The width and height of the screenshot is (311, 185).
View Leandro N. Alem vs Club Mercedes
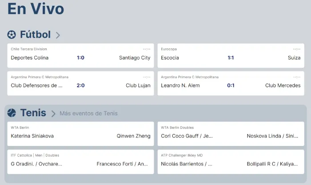coord(231,83)
